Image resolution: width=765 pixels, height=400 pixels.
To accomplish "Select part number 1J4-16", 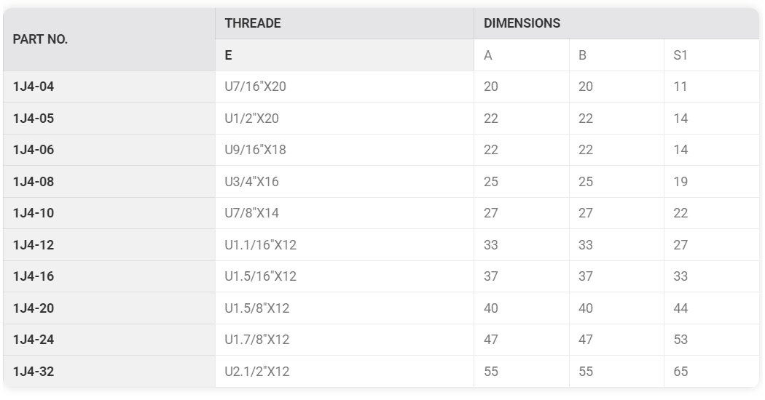I will click(34, 276).
